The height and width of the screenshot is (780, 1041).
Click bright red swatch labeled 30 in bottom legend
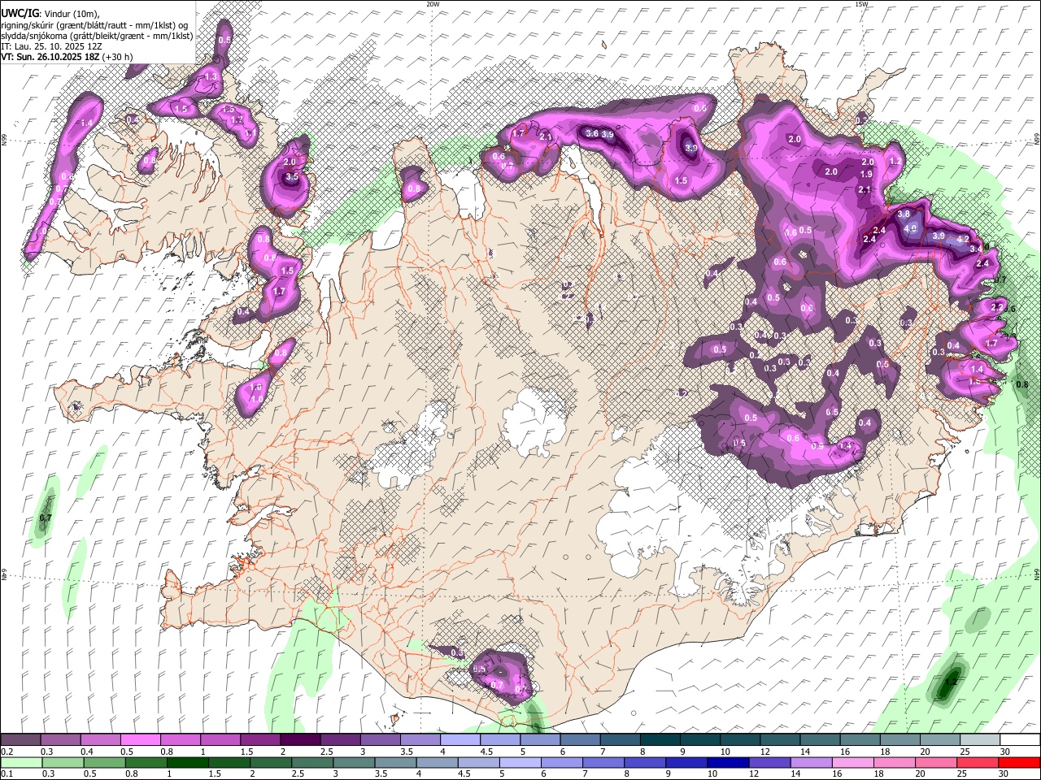click(x=1019, y=763)
